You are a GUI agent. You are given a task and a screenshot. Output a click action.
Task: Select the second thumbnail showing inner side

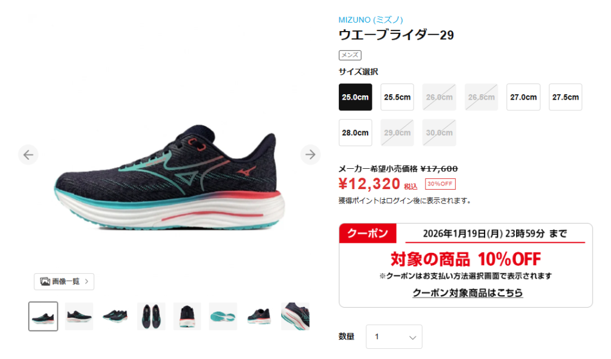click(x=79, y=316)
